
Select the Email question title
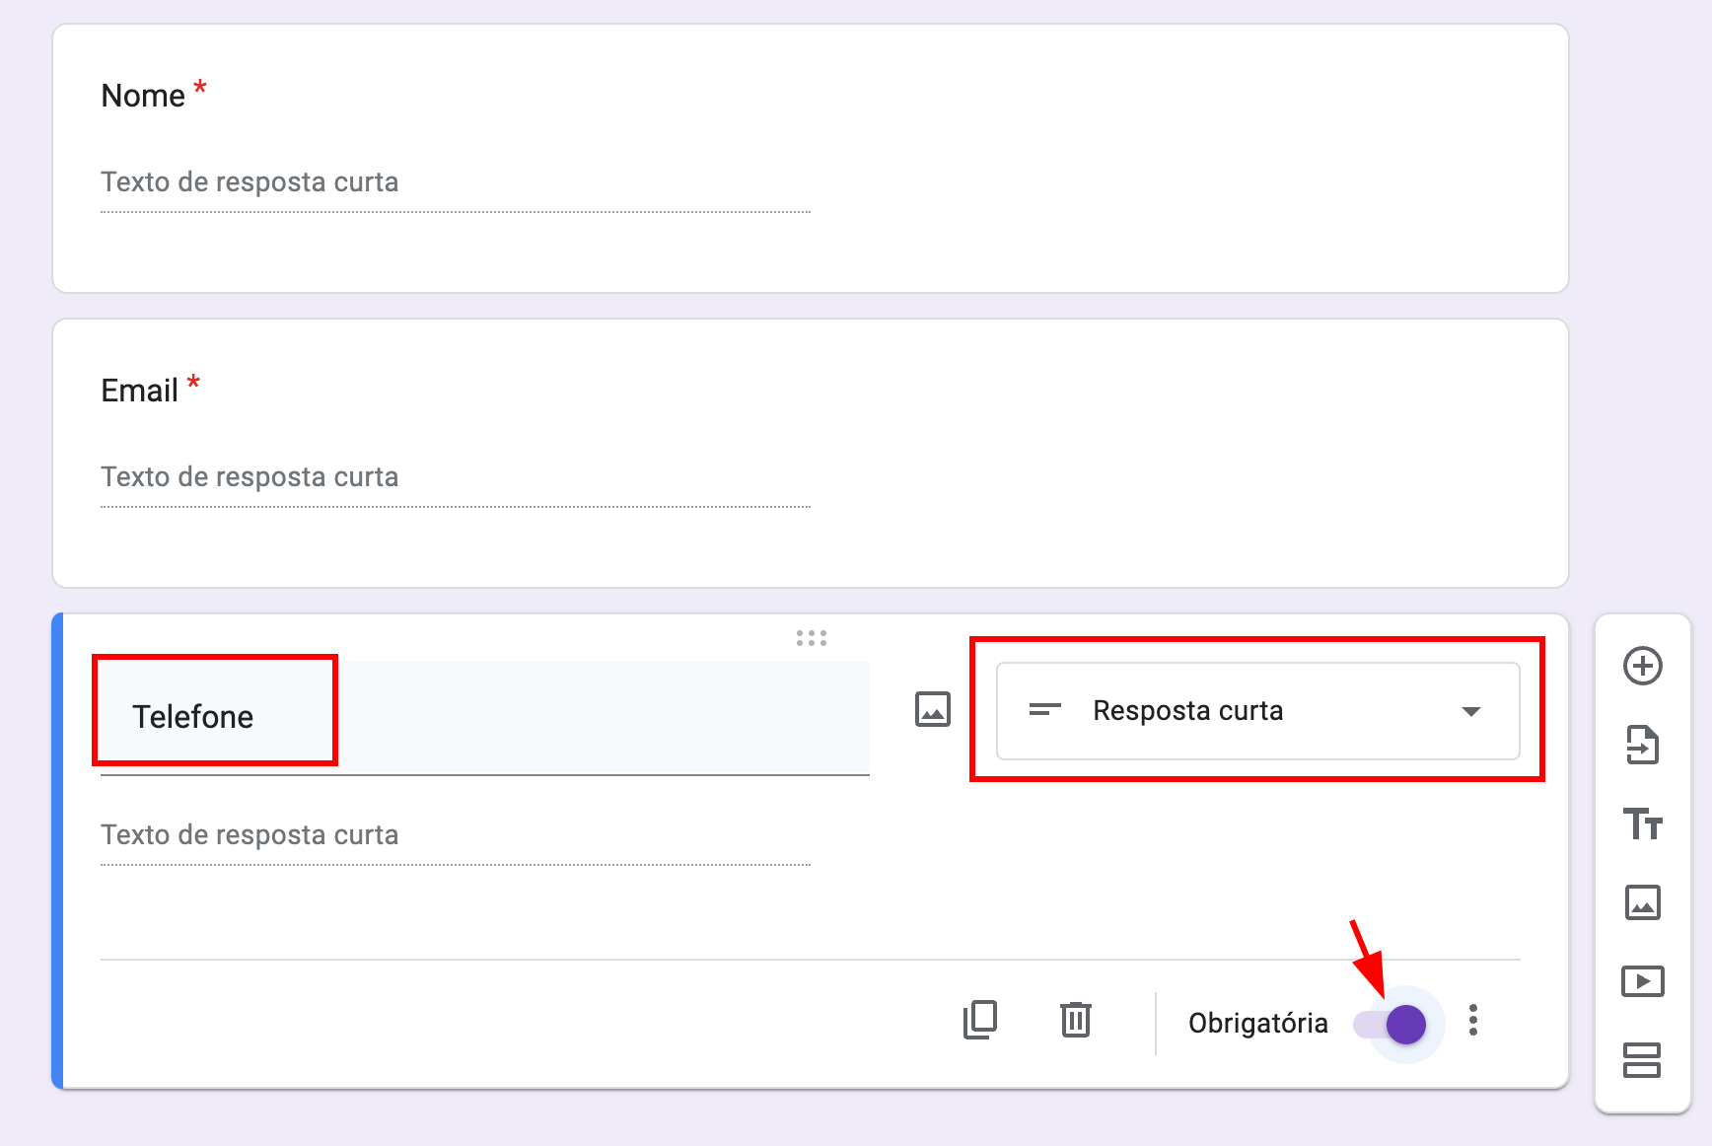click(140, 391)
